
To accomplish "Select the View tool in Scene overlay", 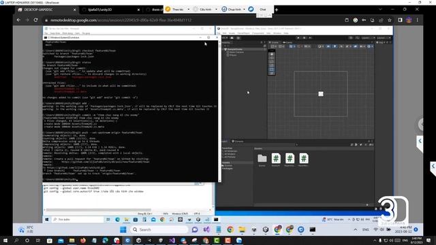I will 272,54.
